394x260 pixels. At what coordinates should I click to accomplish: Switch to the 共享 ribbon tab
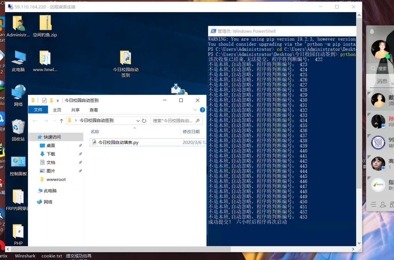(x=75, y=110)
